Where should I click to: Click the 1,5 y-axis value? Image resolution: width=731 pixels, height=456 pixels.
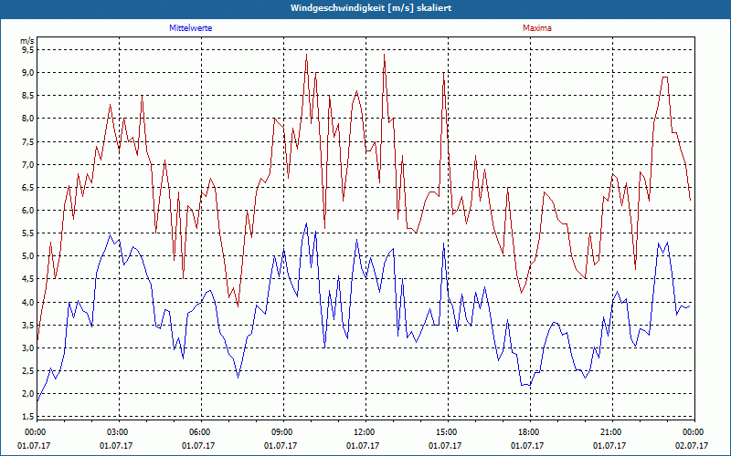click(x=27, y=417)
